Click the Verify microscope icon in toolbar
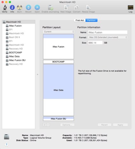The height and width of the screenshot is (149, 135). [x=5, y=7]
